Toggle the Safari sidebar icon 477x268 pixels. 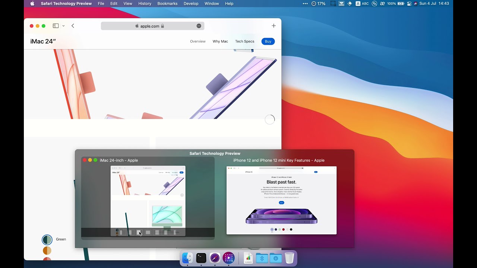(x=56, y=26)
